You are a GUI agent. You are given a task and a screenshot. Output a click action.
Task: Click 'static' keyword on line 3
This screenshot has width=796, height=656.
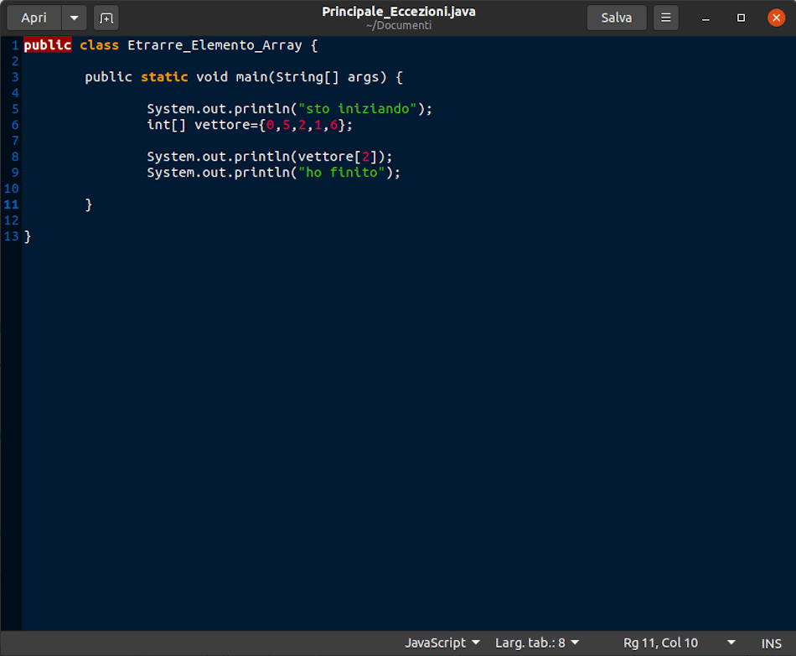click(164, 77)
